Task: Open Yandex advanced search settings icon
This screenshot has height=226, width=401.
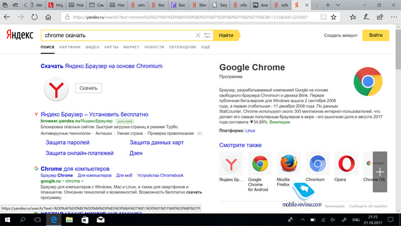Action: pos(207,35)
